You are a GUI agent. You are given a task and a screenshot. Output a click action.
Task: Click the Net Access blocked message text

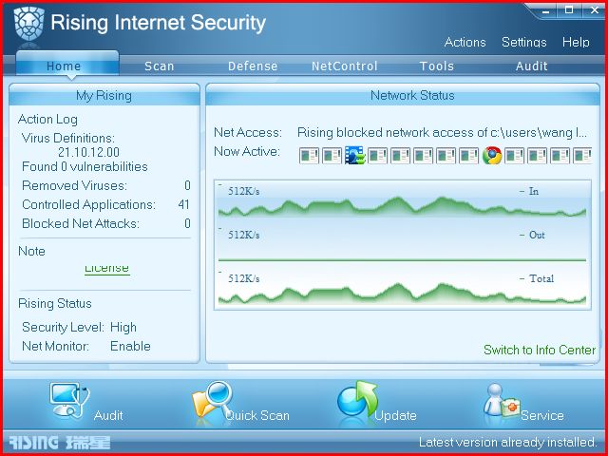click(x=442, y=133)
